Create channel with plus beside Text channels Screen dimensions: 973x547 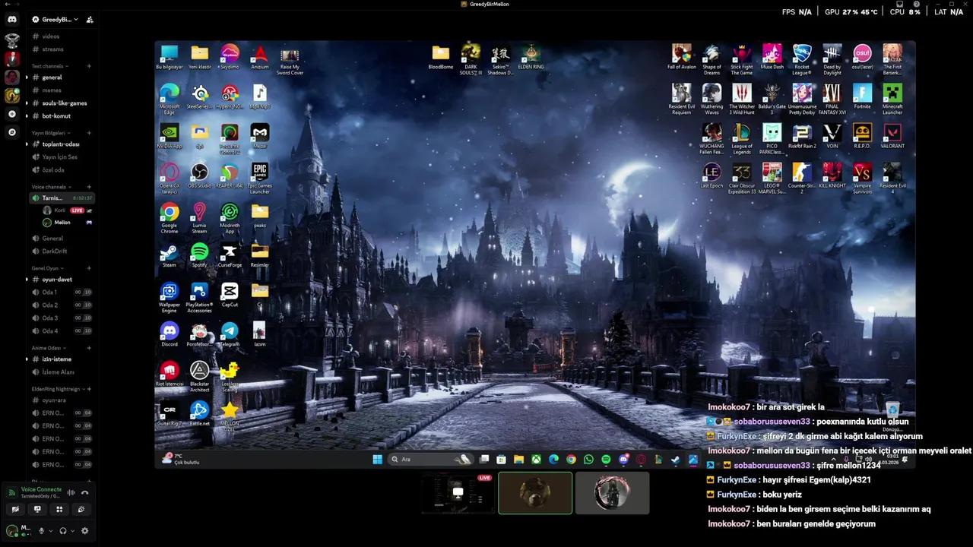pyautogui.click(x=89, y=66)
